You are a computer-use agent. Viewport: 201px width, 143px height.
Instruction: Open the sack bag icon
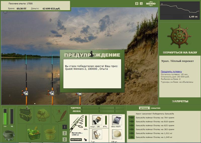(x=42, y=114)
